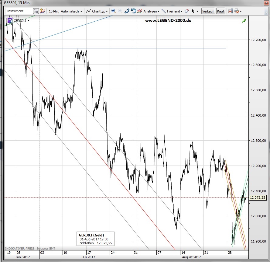Click the blue arrows auto-scale chart icon
The image size is (270, 262).
127,11
